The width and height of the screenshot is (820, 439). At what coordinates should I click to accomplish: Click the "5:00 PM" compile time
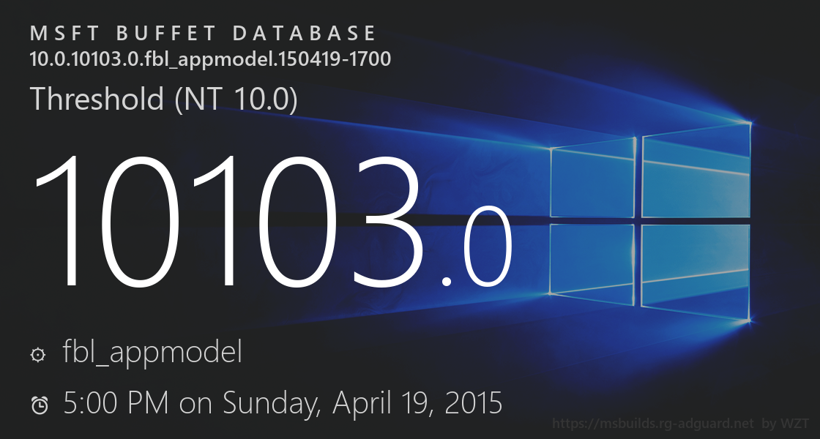[116, 403]
